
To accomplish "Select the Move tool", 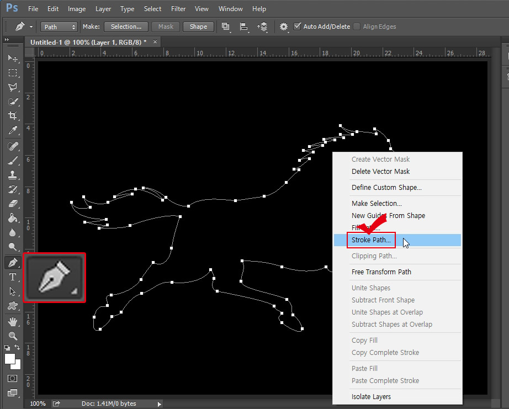I will pyautogui.click(x=13, y=58).
